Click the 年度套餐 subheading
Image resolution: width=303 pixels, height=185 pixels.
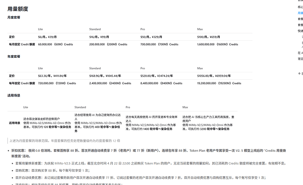pyautogui.click(x=14, y=57)
